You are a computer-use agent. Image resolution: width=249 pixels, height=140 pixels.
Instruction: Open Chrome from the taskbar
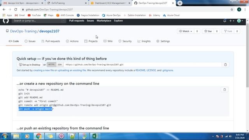pyautogui.click(x=39, y=136)
